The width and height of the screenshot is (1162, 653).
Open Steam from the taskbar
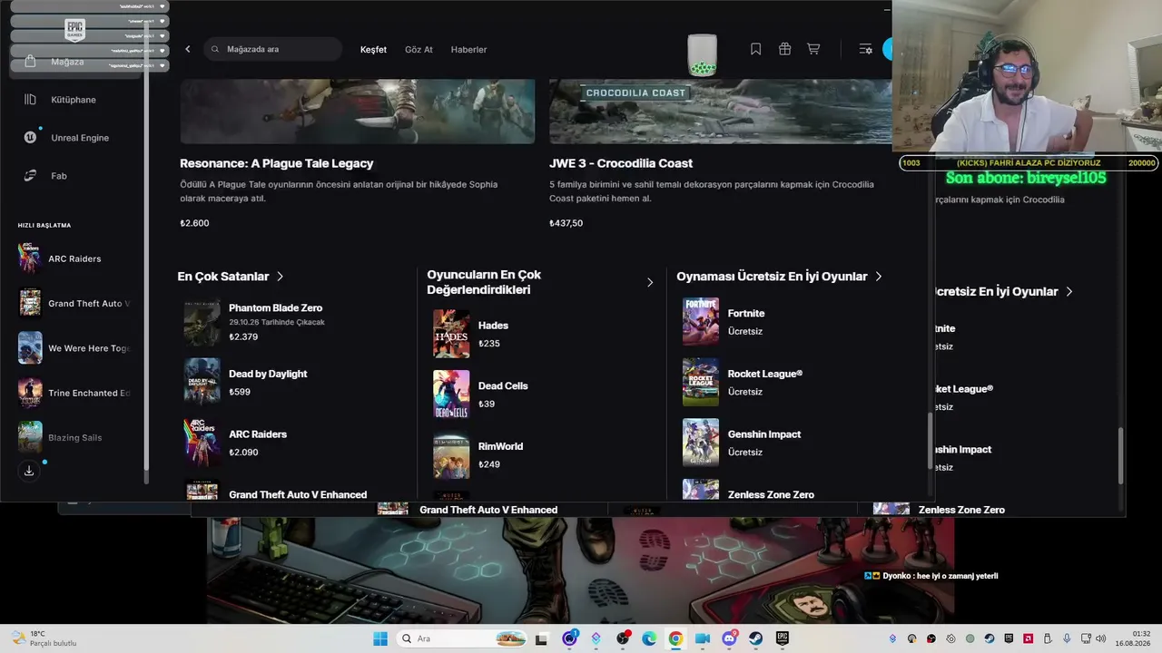(x=755, y=638)
